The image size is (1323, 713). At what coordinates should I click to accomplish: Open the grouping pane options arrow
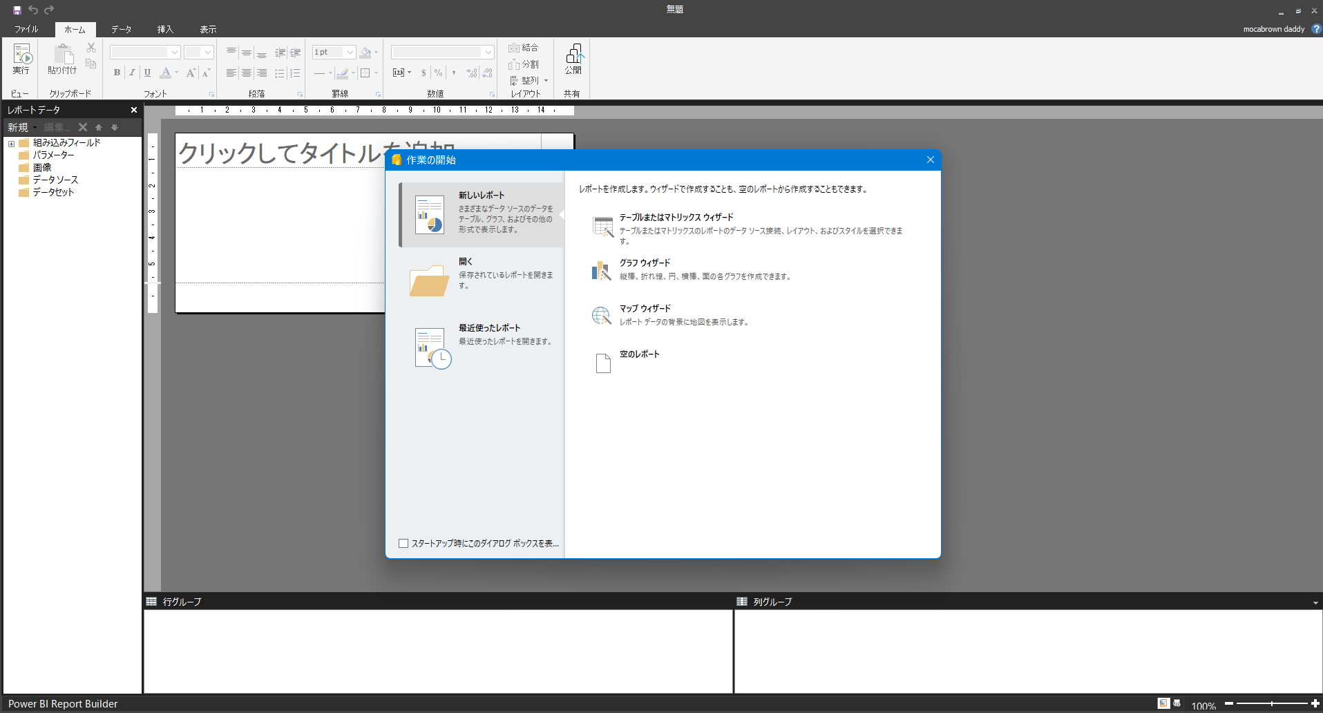coord(1315,603)
